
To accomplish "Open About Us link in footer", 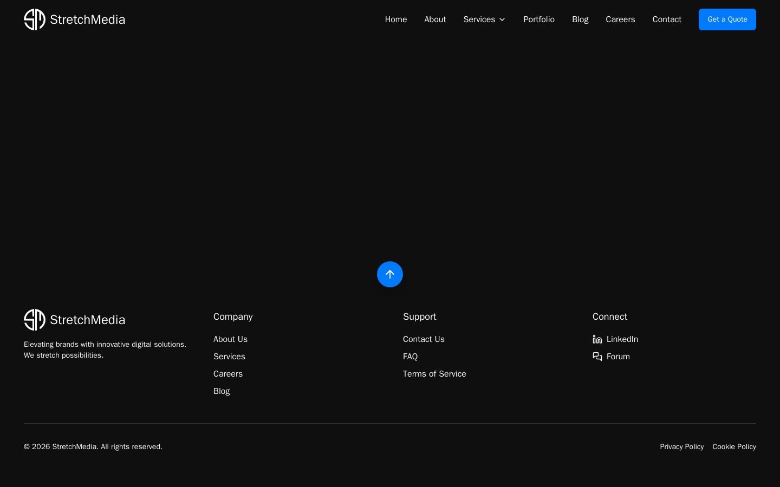I will click(230, 339).
